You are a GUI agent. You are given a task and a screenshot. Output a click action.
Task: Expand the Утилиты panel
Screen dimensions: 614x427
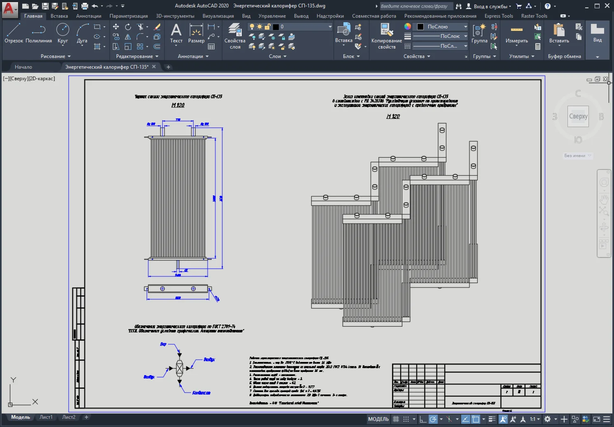[x=522, y=56]
